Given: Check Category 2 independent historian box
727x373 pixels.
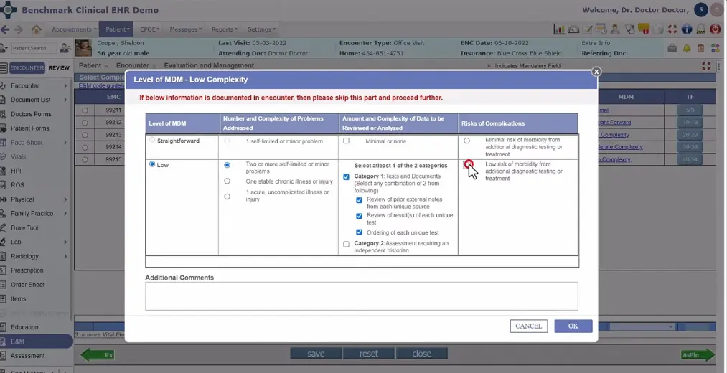Looking at the screenshot, I should [x=347, y=244].
